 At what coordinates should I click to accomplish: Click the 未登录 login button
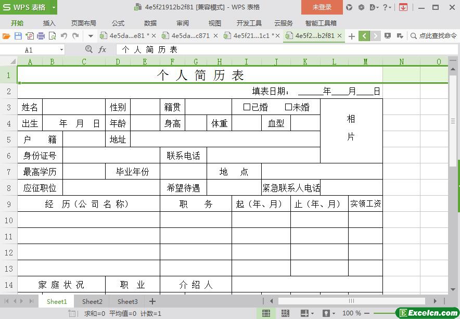click(322, 7)
